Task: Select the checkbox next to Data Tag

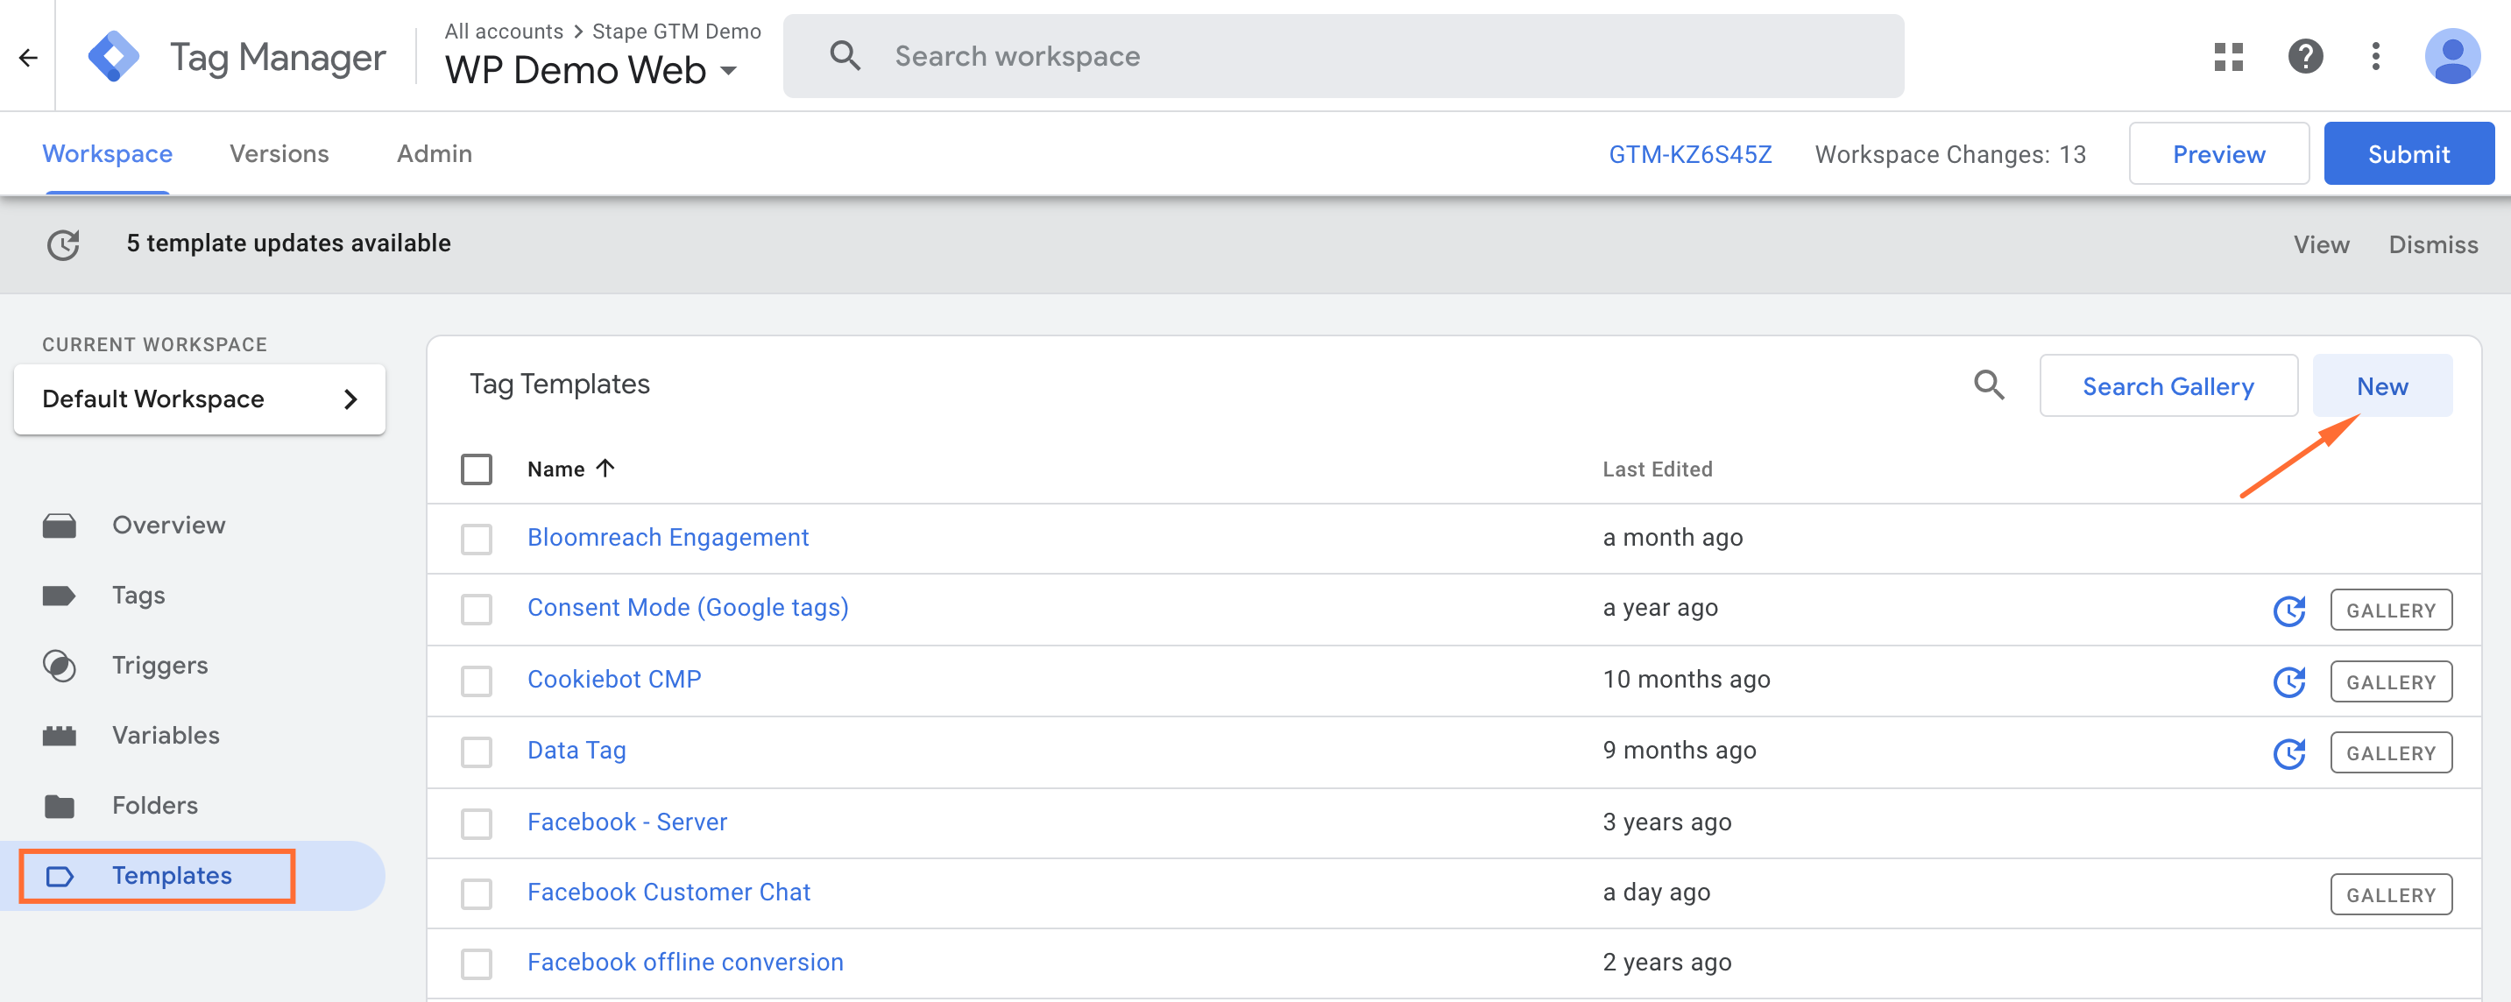Action: click(477, 751)
